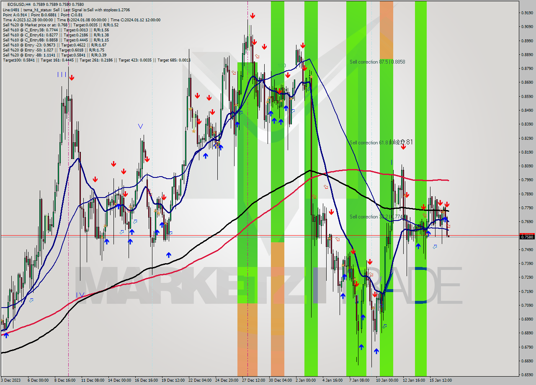Select the 'Sell %10 @ Entry -23: 0.9673' line
The image size is (536, 385).
tap(54, 45)
